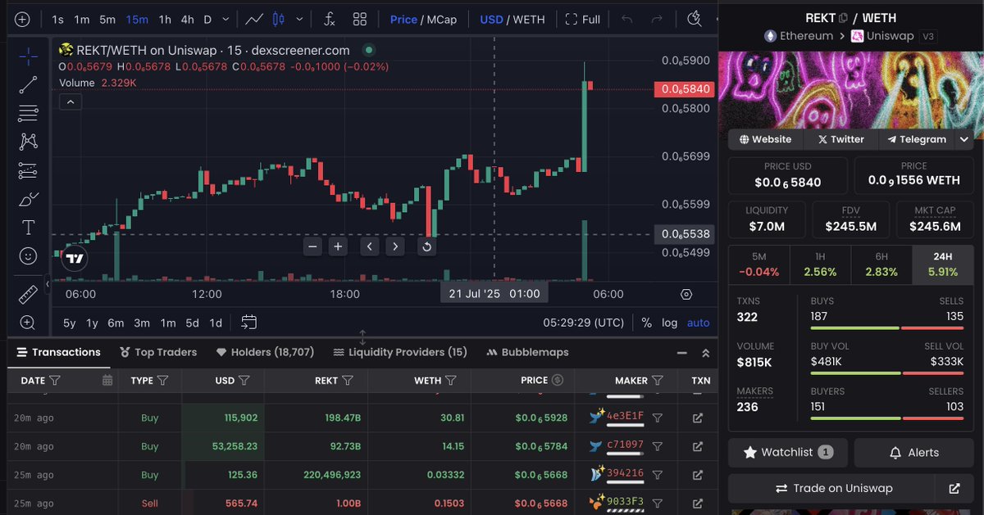The width and height of the screenshot is (984, 515).
Task: Activate the zoom in tool
Action: [28, 323]
